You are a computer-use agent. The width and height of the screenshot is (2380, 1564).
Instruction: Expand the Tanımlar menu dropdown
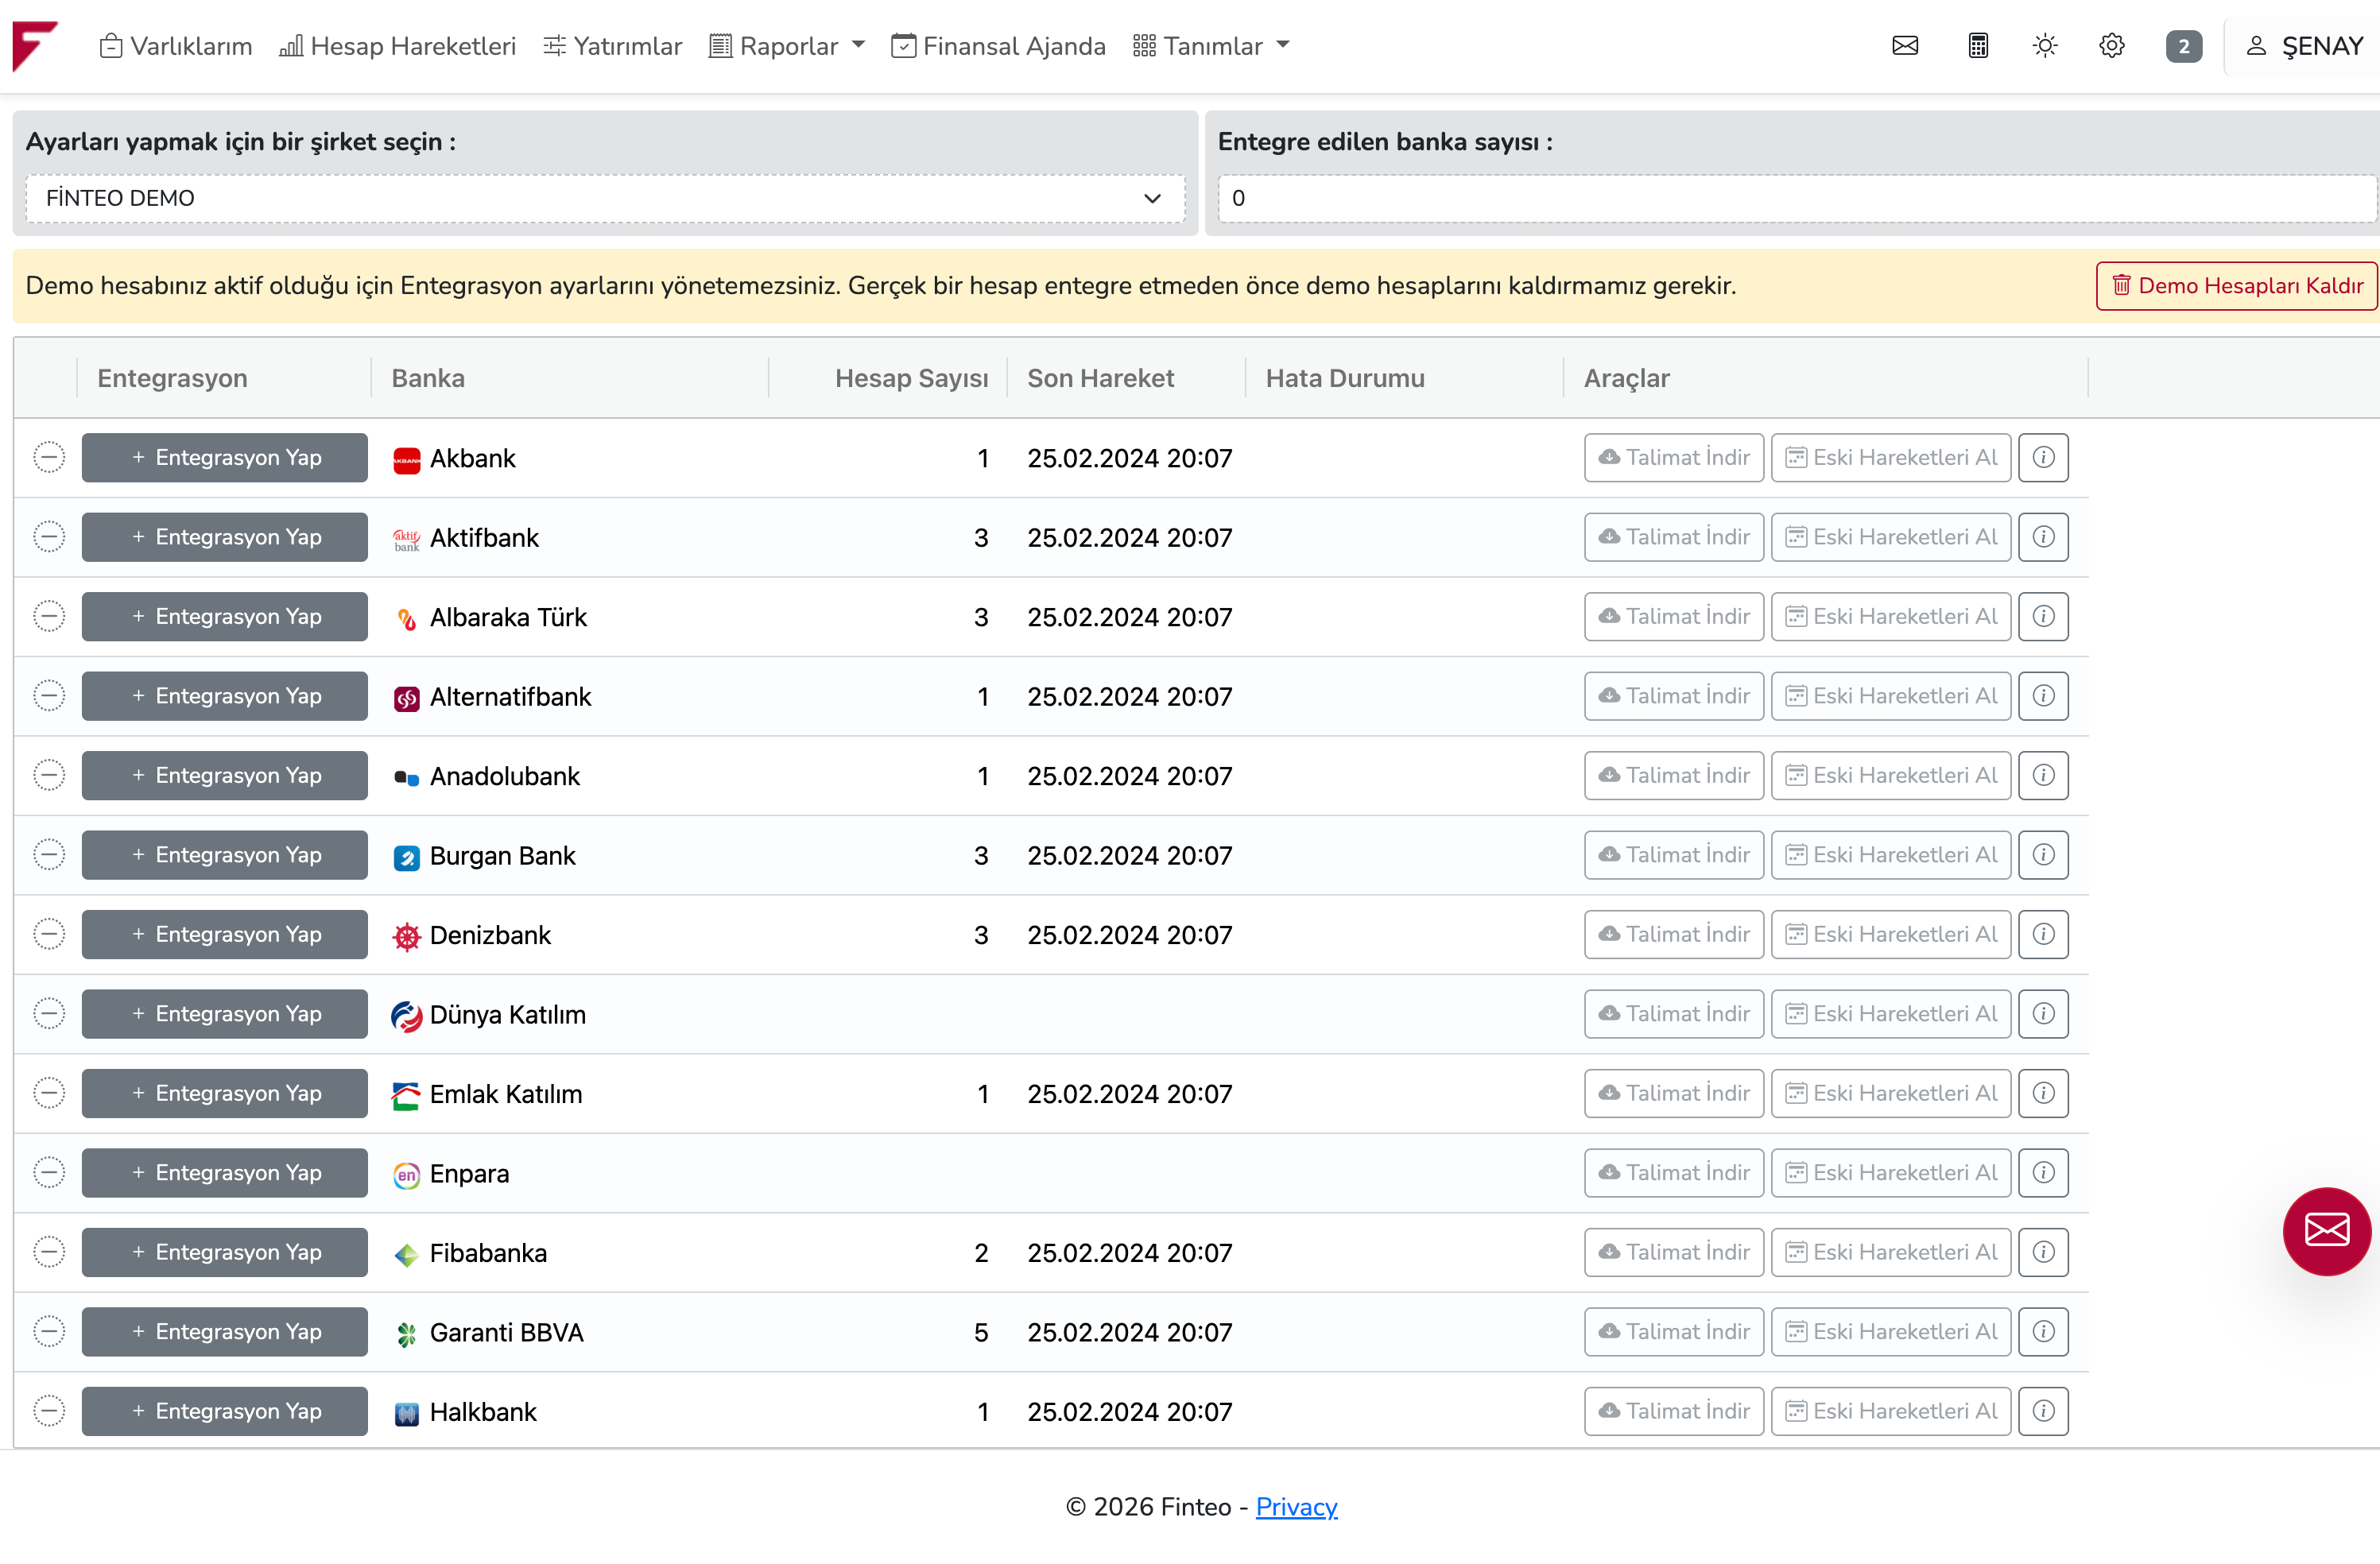coord(1210,46)
